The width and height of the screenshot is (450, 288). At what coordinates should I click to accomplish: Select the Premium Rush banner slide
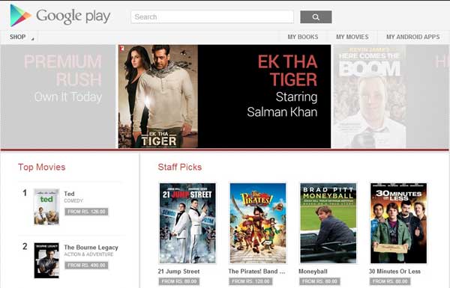click(58, 96)
